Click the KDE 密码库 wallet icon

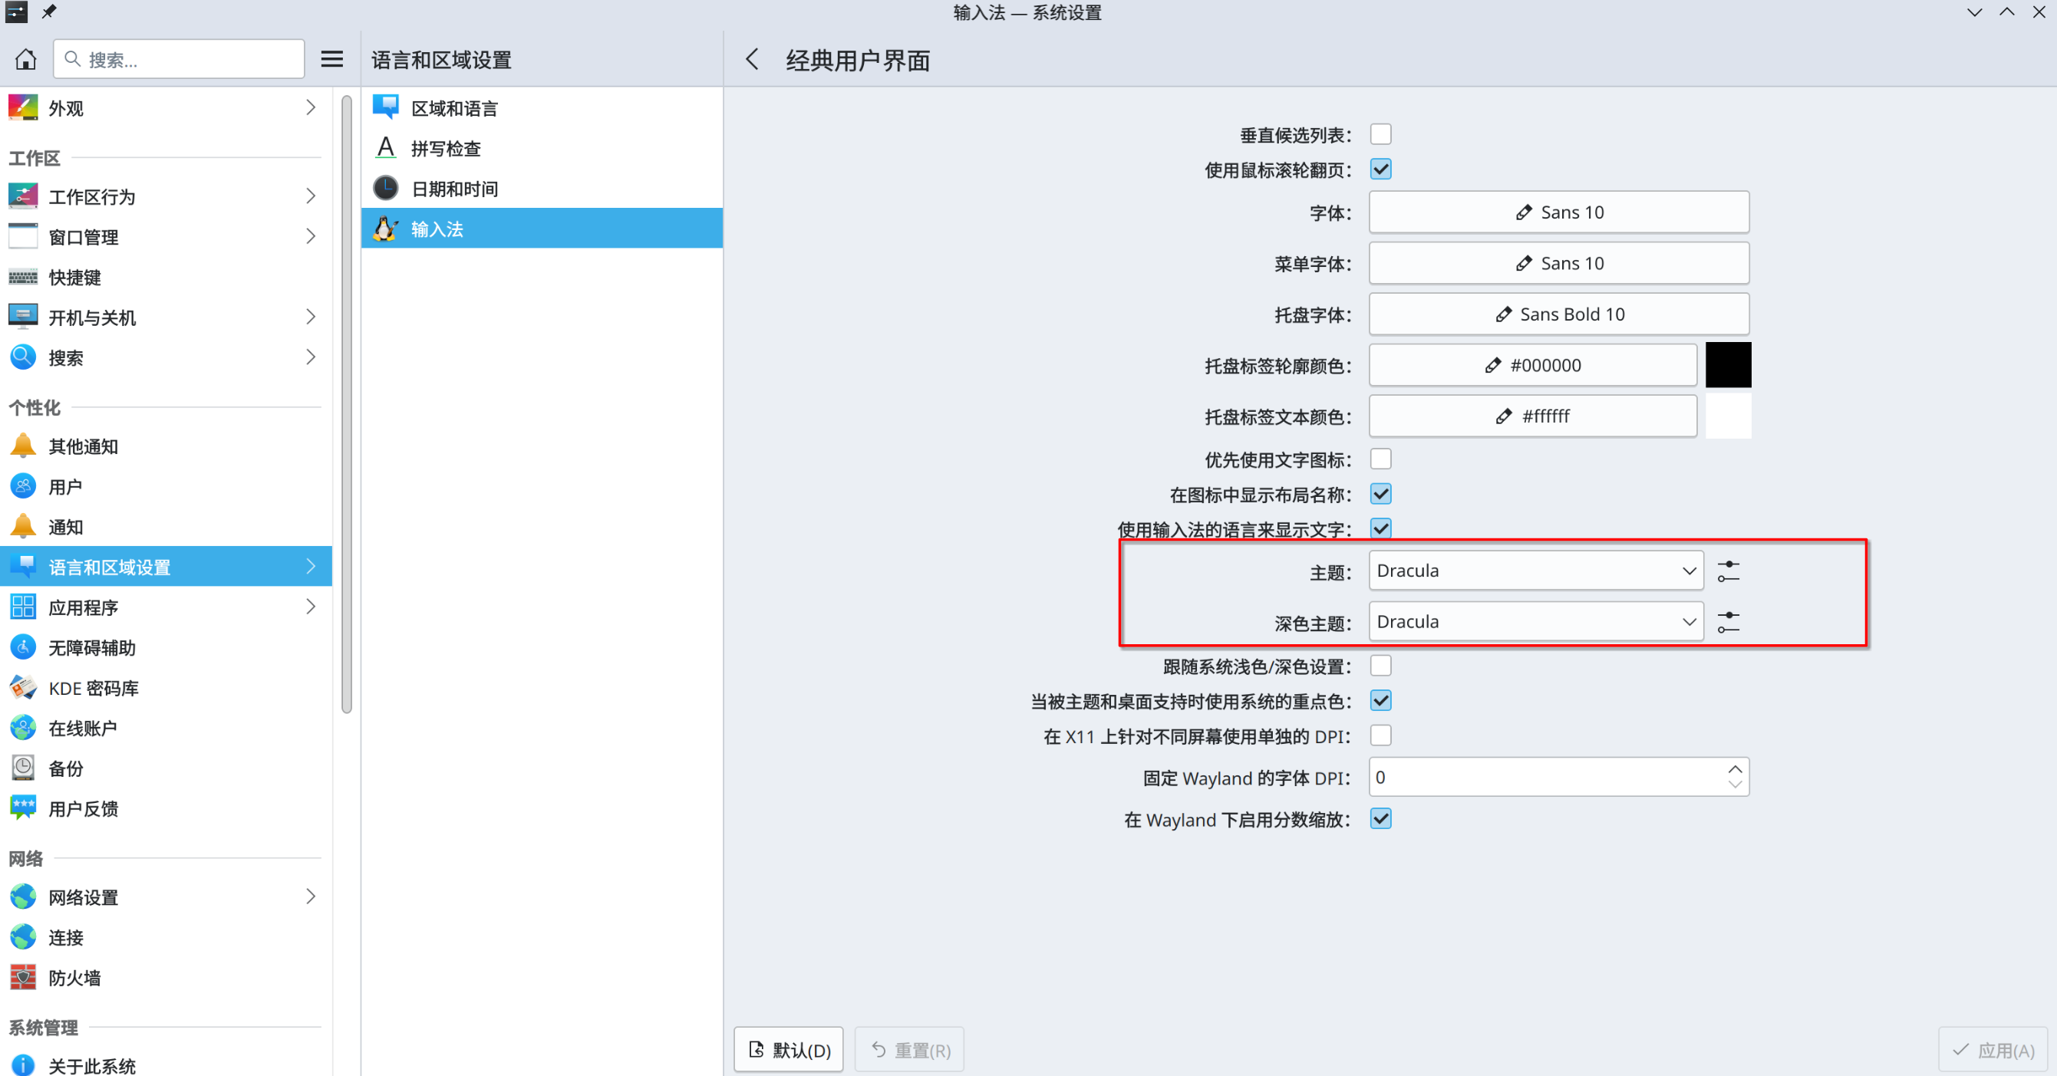(x=23, y=687)
